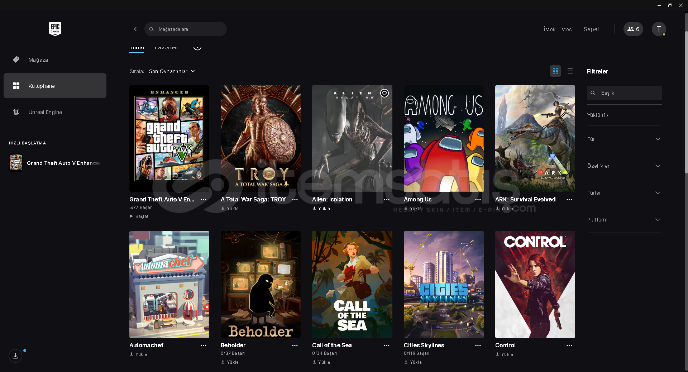Click Yükle under ARK: Survival Evolved
The width and height of the screenshot is (688, 372).
point(504,209)
